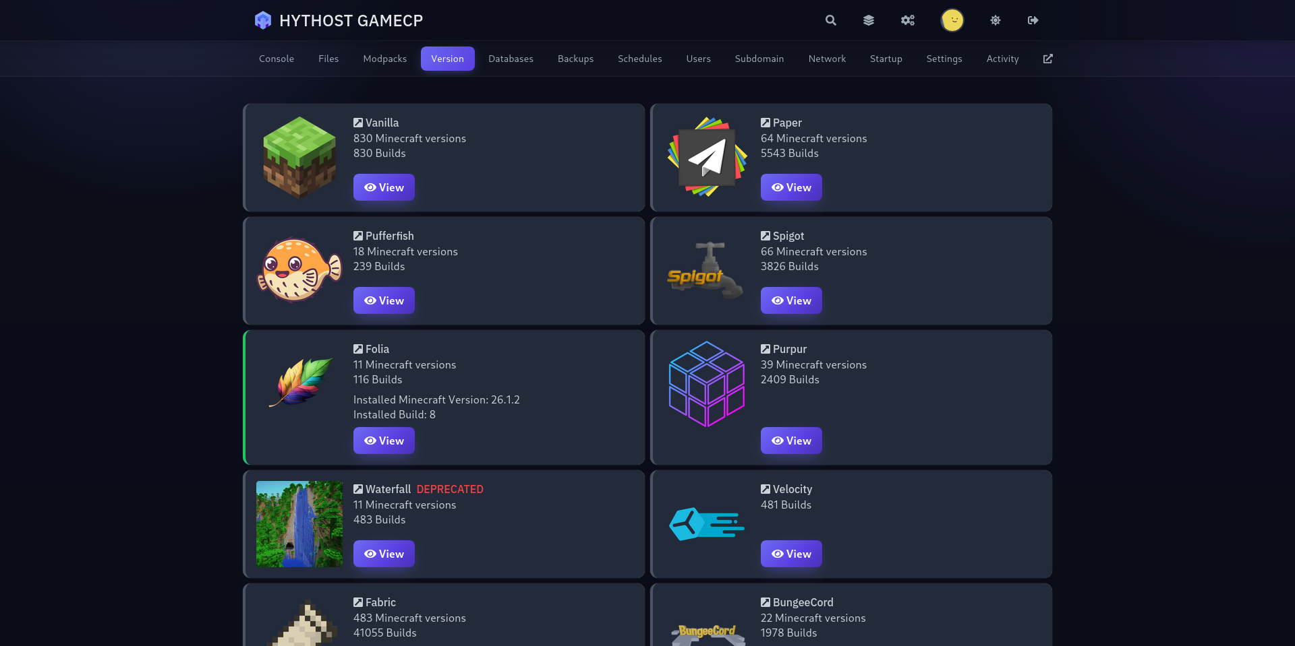Open the external link icon in tab bar
Screen dimensions: 1295x646
tap(1048, 59)
